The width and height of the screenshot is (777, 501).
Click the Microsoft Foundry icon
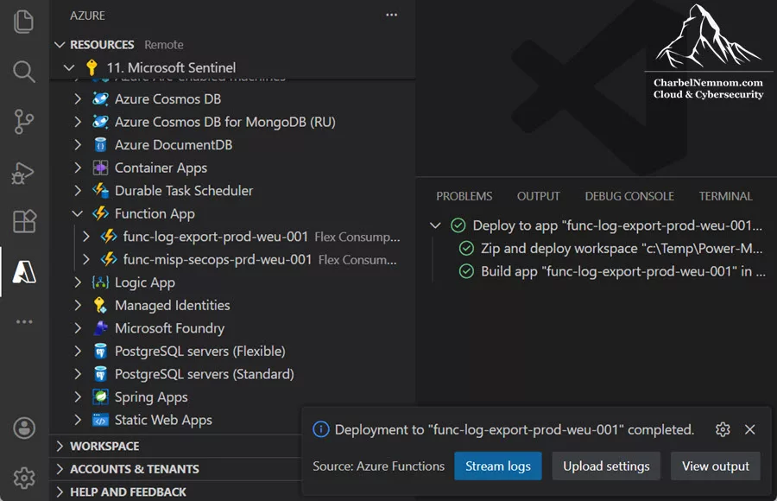click(101, 328)
